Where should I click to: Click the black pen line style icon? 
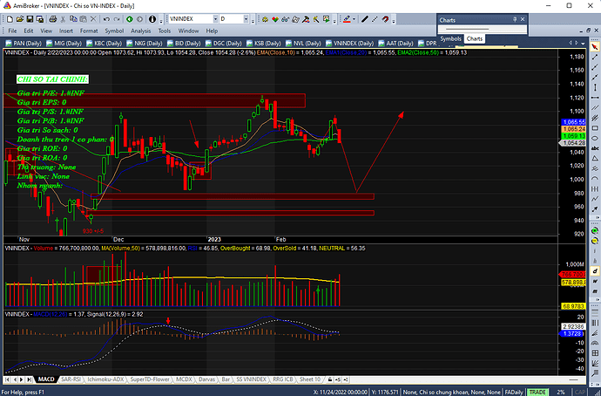tap(364, 19)
